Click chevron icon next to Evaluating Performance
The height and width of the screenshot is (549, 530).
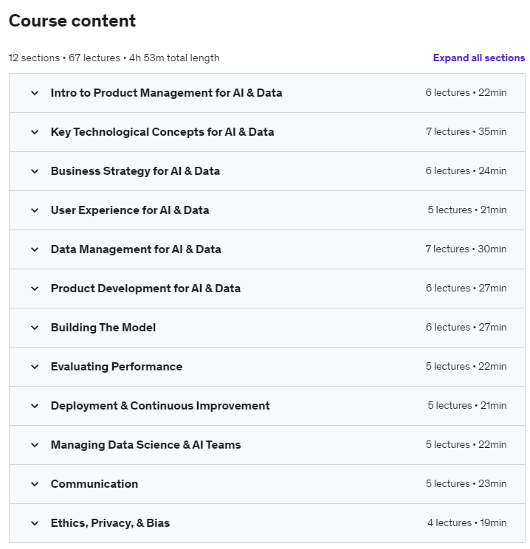35,367
